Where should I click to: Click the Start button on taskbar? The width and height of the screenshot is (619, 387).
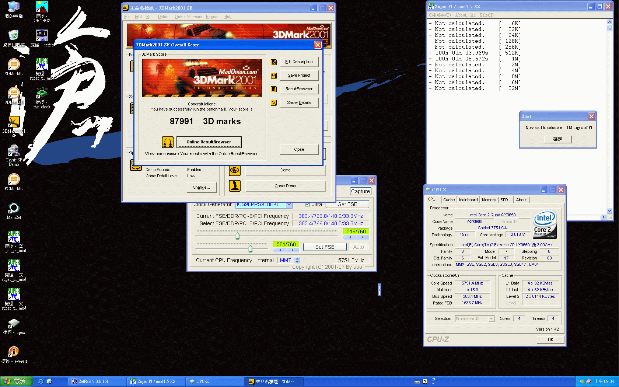click(17, 381)
